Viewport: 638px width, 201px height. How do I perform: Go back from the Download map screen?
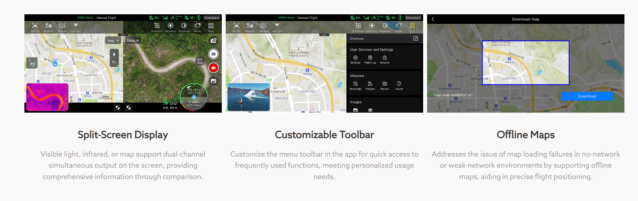point(433,19)
